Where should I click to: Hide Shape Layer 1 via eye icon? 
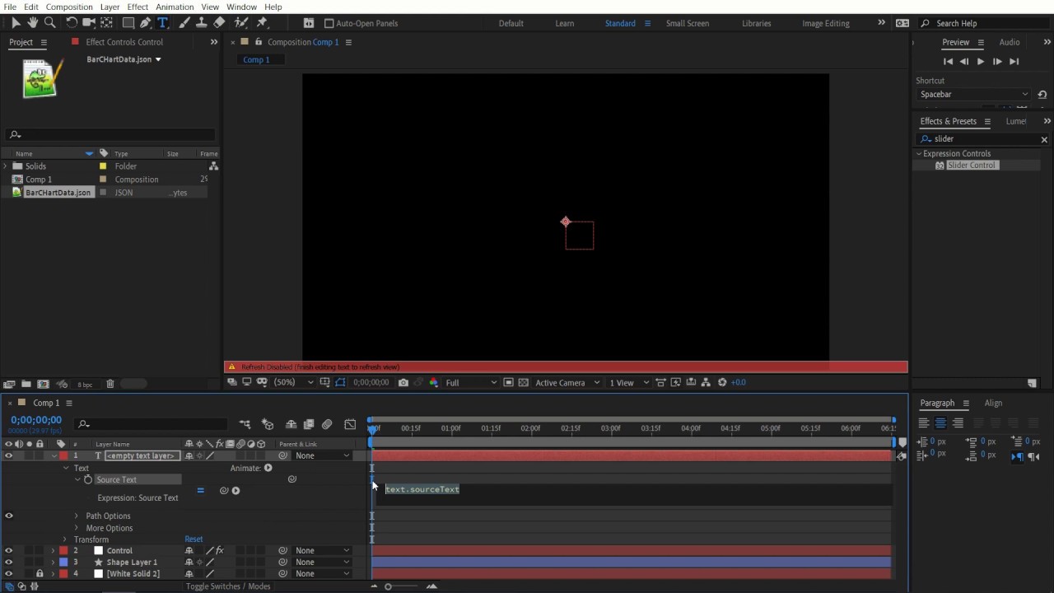[9, 562]
